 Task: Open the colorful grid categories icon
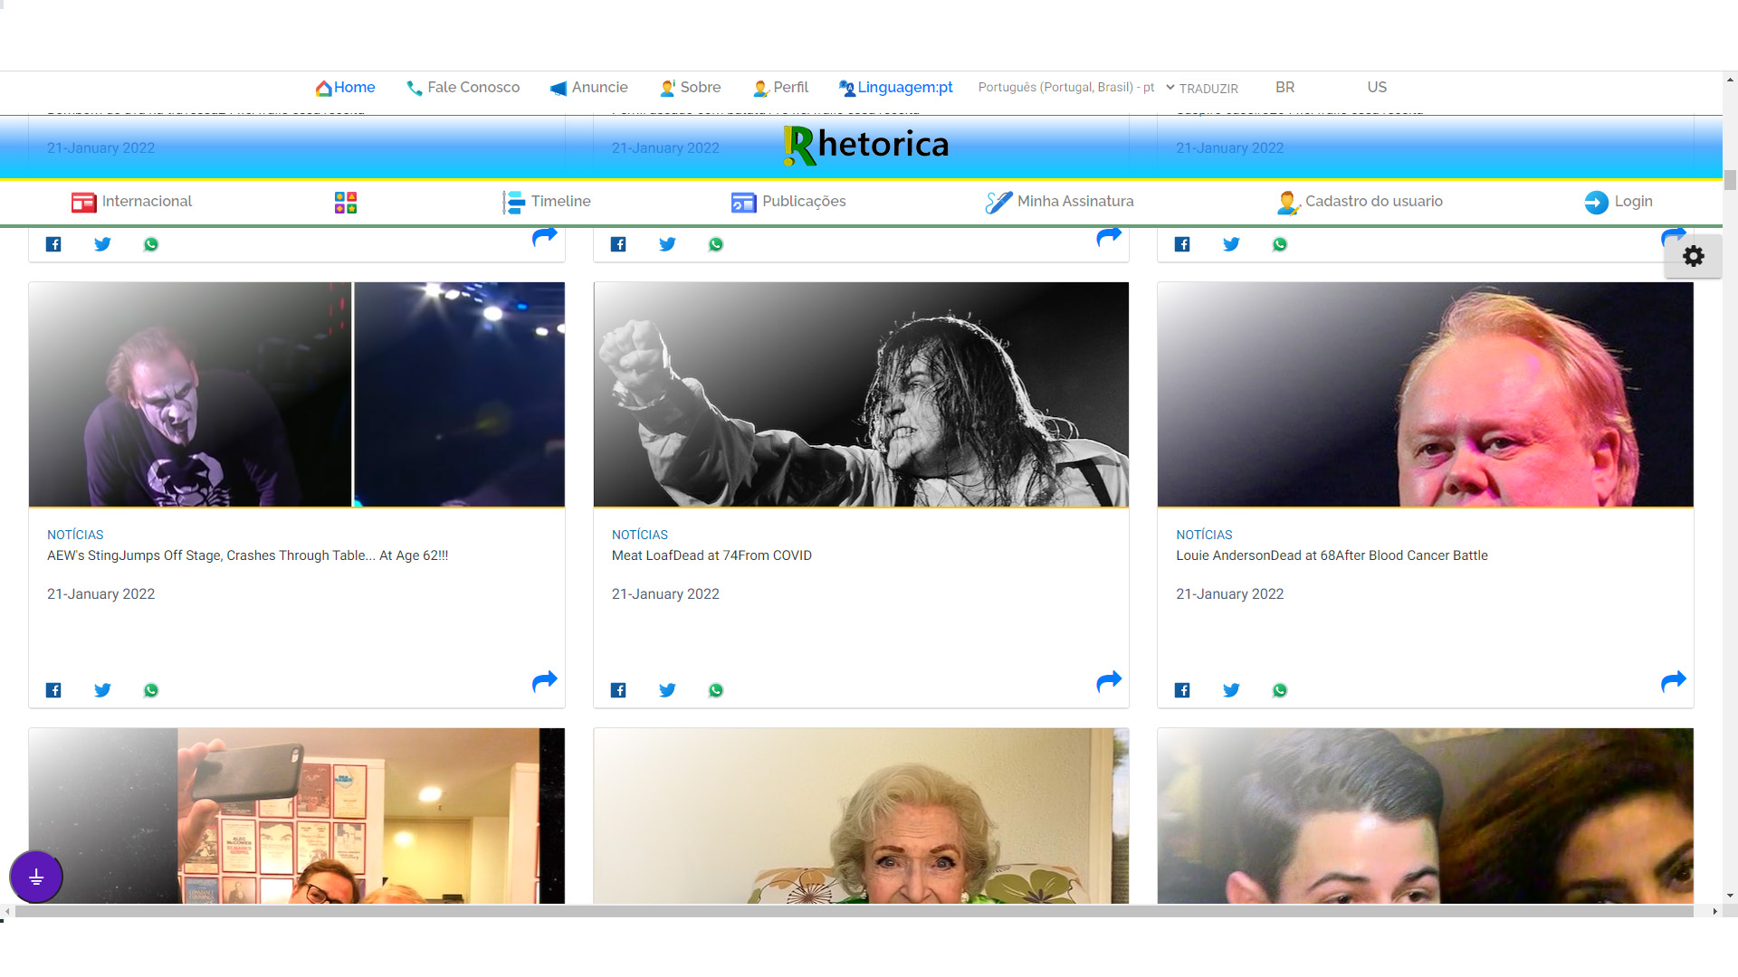coord(345,202)
